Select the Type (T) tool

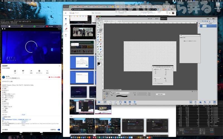98,52
